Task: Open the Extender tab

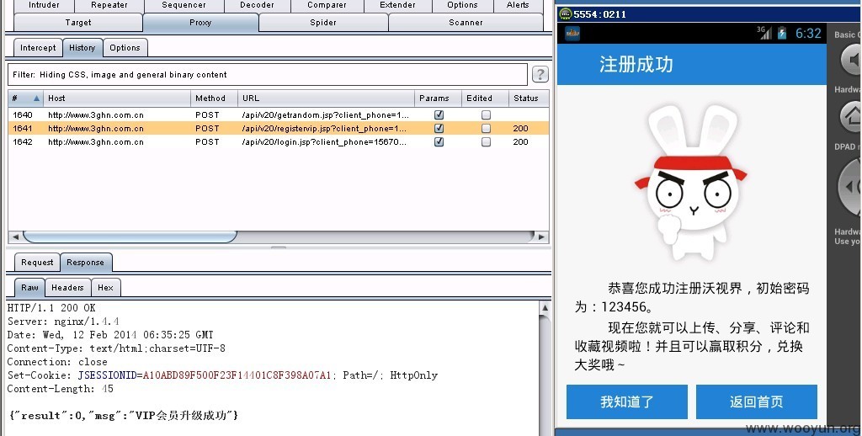Action: pyautogui.click(x=397, y=6)
